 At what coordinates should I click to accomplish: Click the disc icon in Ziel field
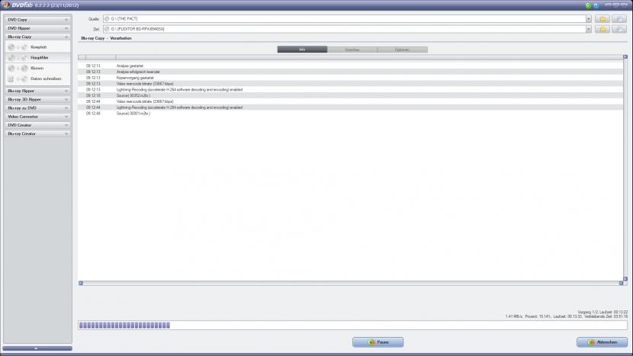coord(107,29)
